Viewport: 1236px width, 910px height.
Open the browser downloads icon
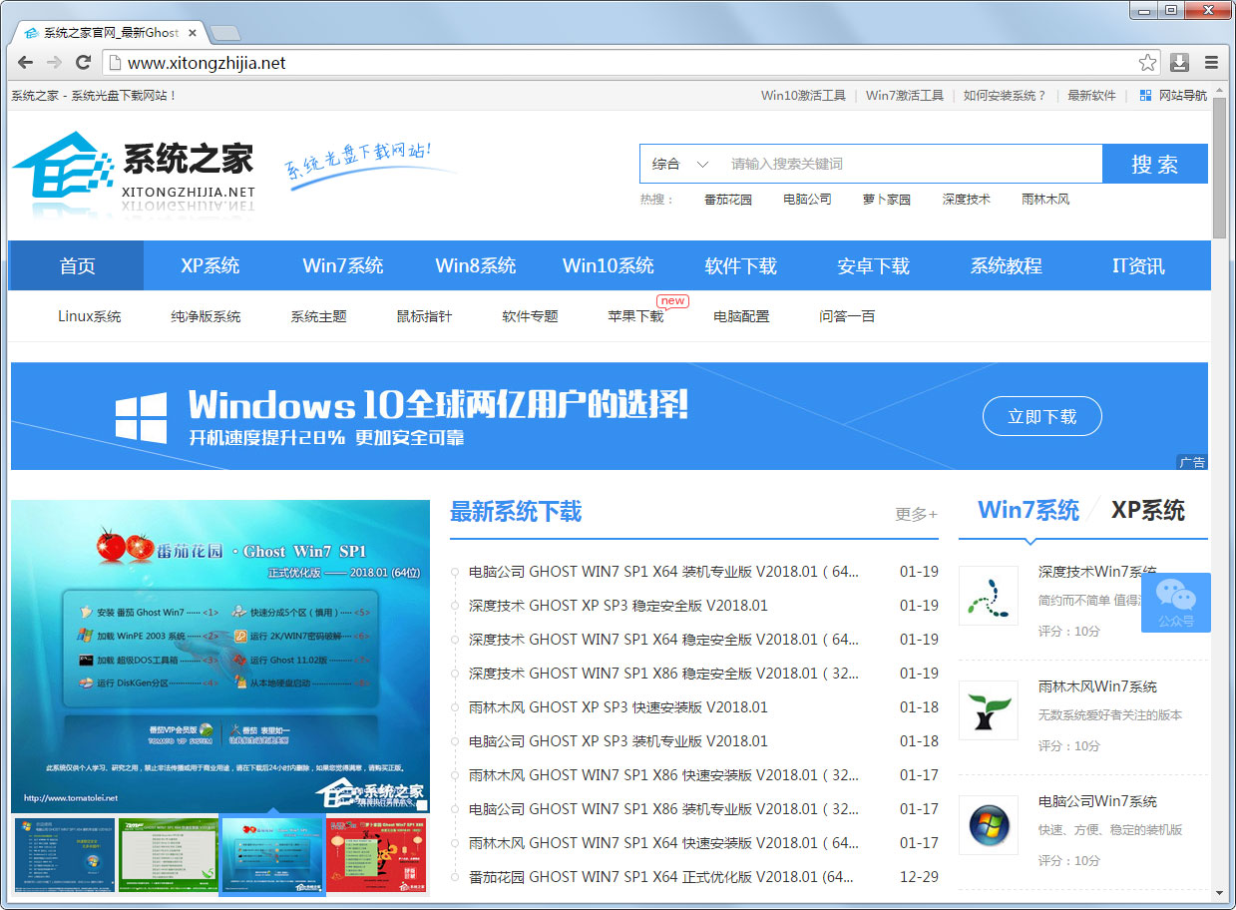click(1179, 63)
